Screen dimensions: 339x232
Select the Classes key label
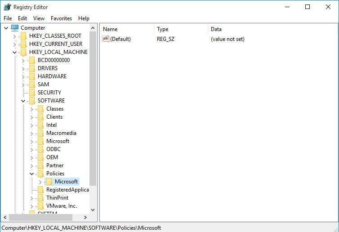tap(55, 109)
